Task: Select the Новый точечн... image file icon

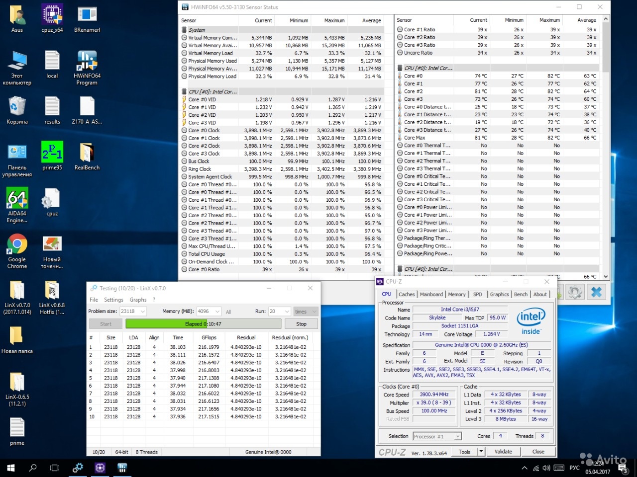Action: point(52,251)
